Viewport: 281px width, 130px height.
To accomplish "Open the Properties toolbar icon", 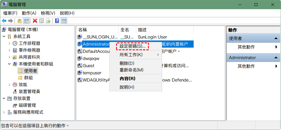I will pos(42,21).
